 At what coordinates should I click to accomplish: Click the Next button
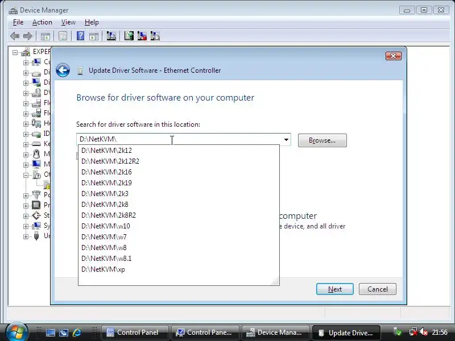(334, 289)
